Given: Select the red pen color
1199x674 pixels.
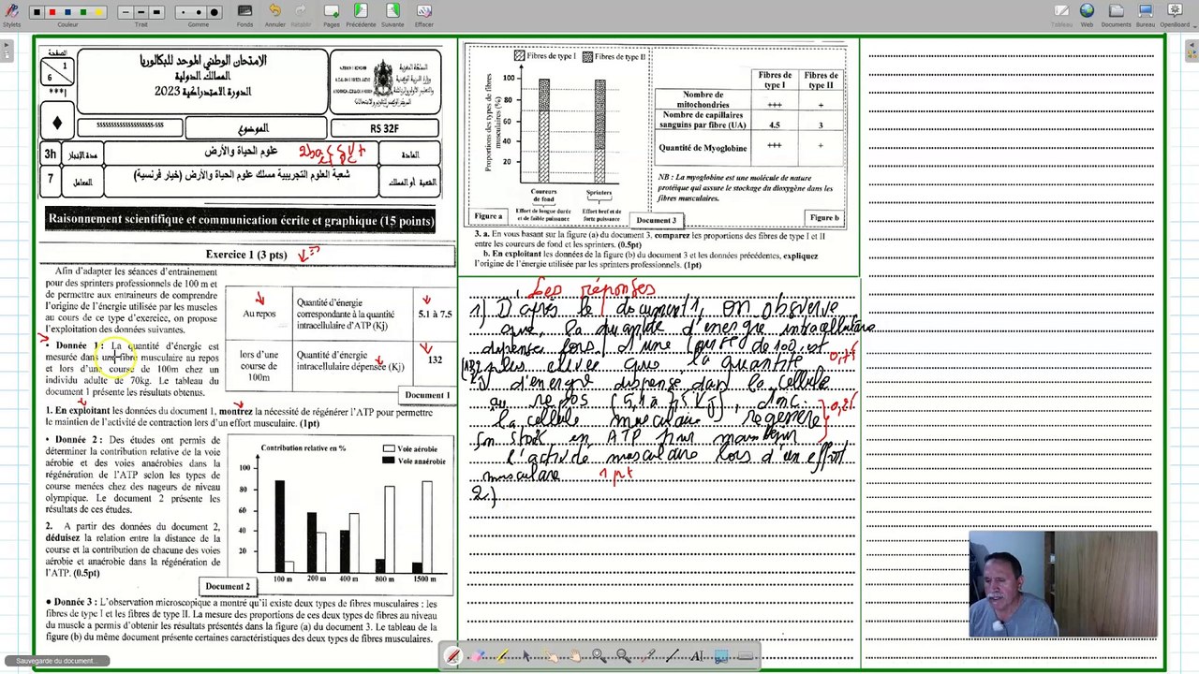Looking at the screenshot, I should [x=52, y=12].
